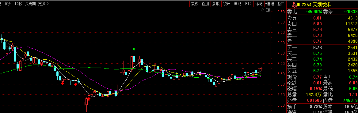Toggle the side panel icon

268,10
